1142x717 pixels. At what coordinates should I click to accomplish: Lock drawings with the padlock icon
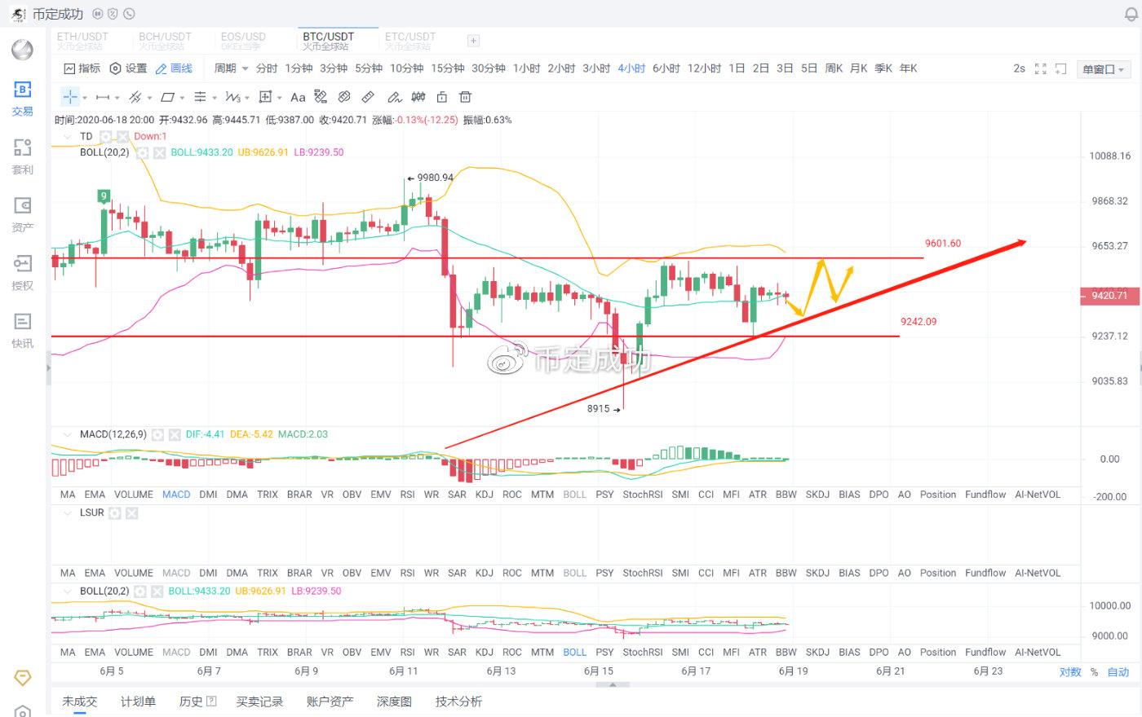pyautogui.click(x=442, y=97)
